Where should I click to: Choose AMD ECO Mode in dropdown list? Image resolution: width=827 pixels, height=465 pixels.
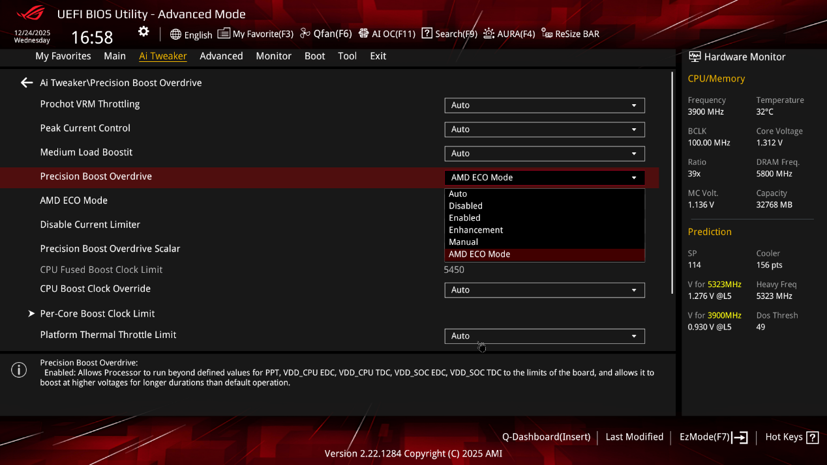[x=545, y=255]
